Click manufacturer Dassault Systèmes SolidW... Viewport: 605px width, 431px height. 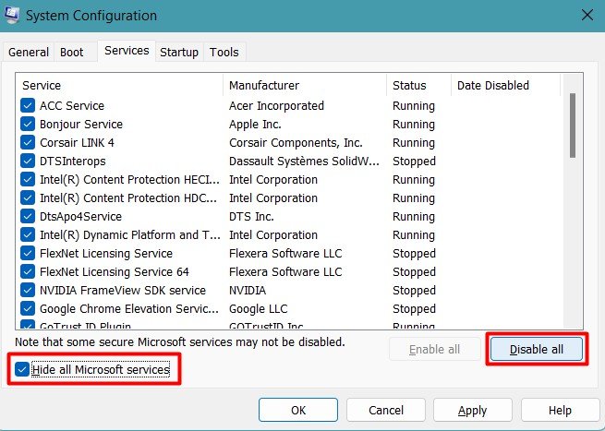pyautogui.click(x=304, y=162)
